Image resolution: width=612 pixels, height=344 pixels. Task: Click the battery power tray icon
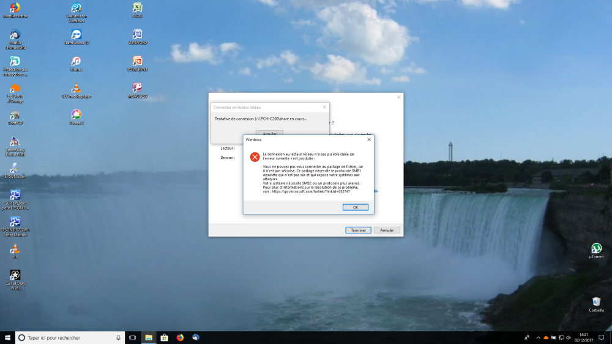click(553, 338)
